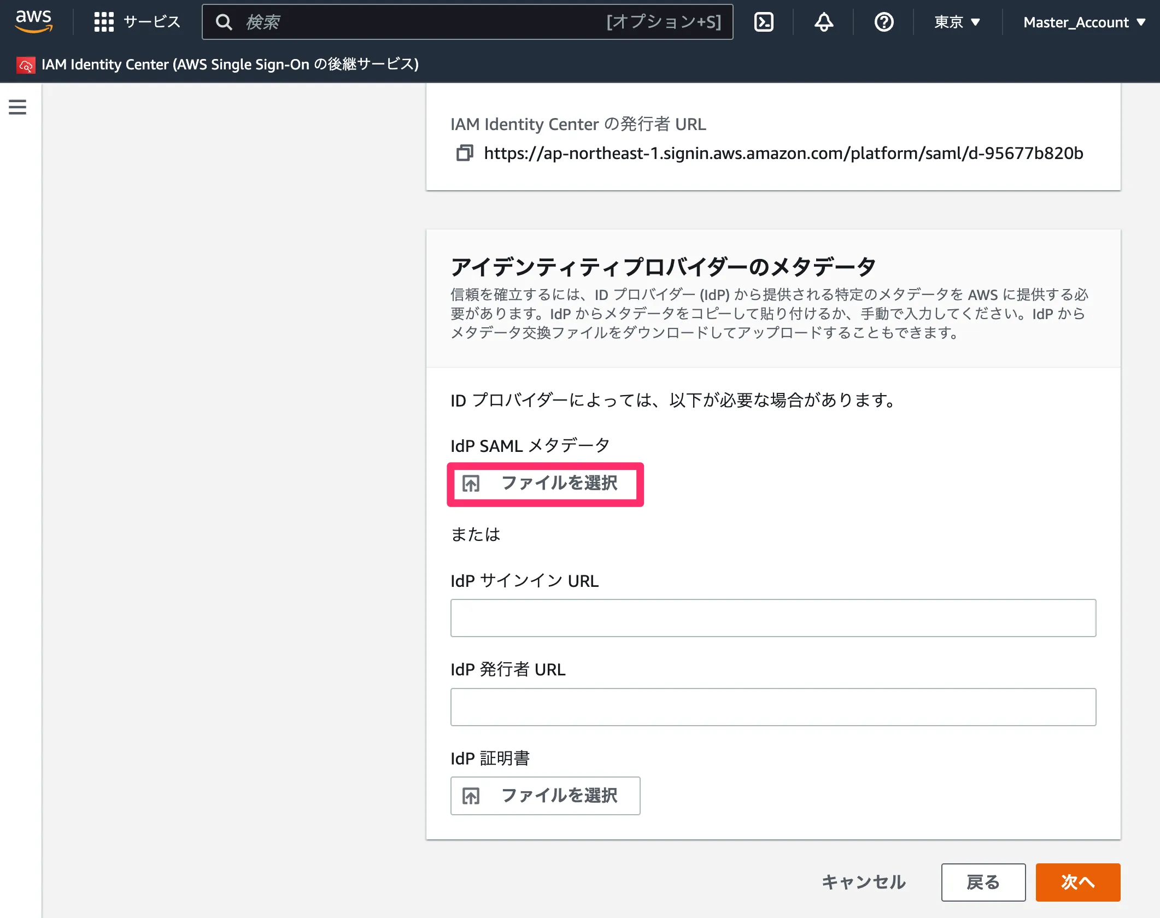Open the help question mark menu
Screen dimensions: 1160x918
tap(883, 22)
